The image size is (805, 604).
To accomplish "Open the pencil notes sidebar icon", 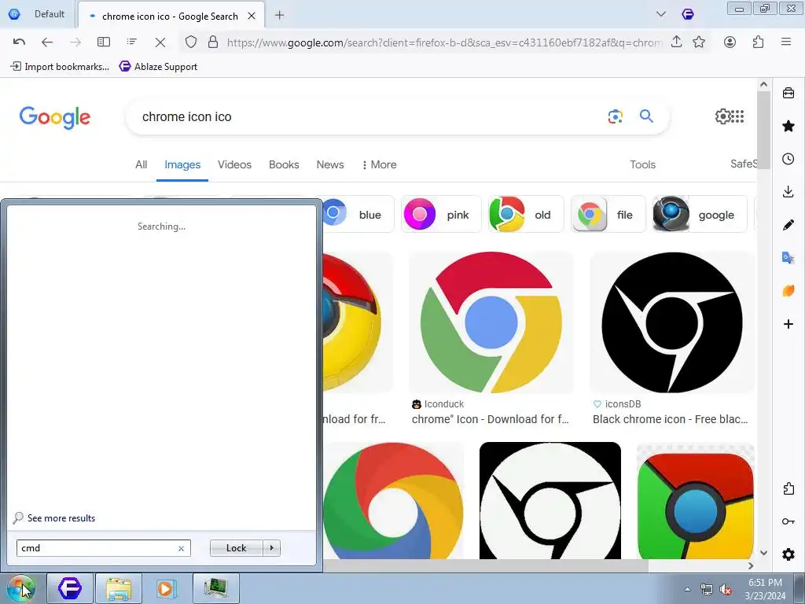I will (x=788, y=225).
